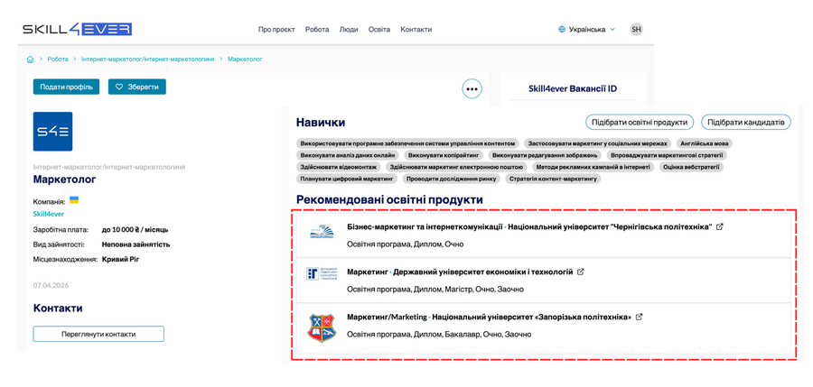Click text Освітня програма, Диплом, Бакалавр, Очно, Заочно
Viewport: 813px width, 387px height.
[x=439, y=334]
